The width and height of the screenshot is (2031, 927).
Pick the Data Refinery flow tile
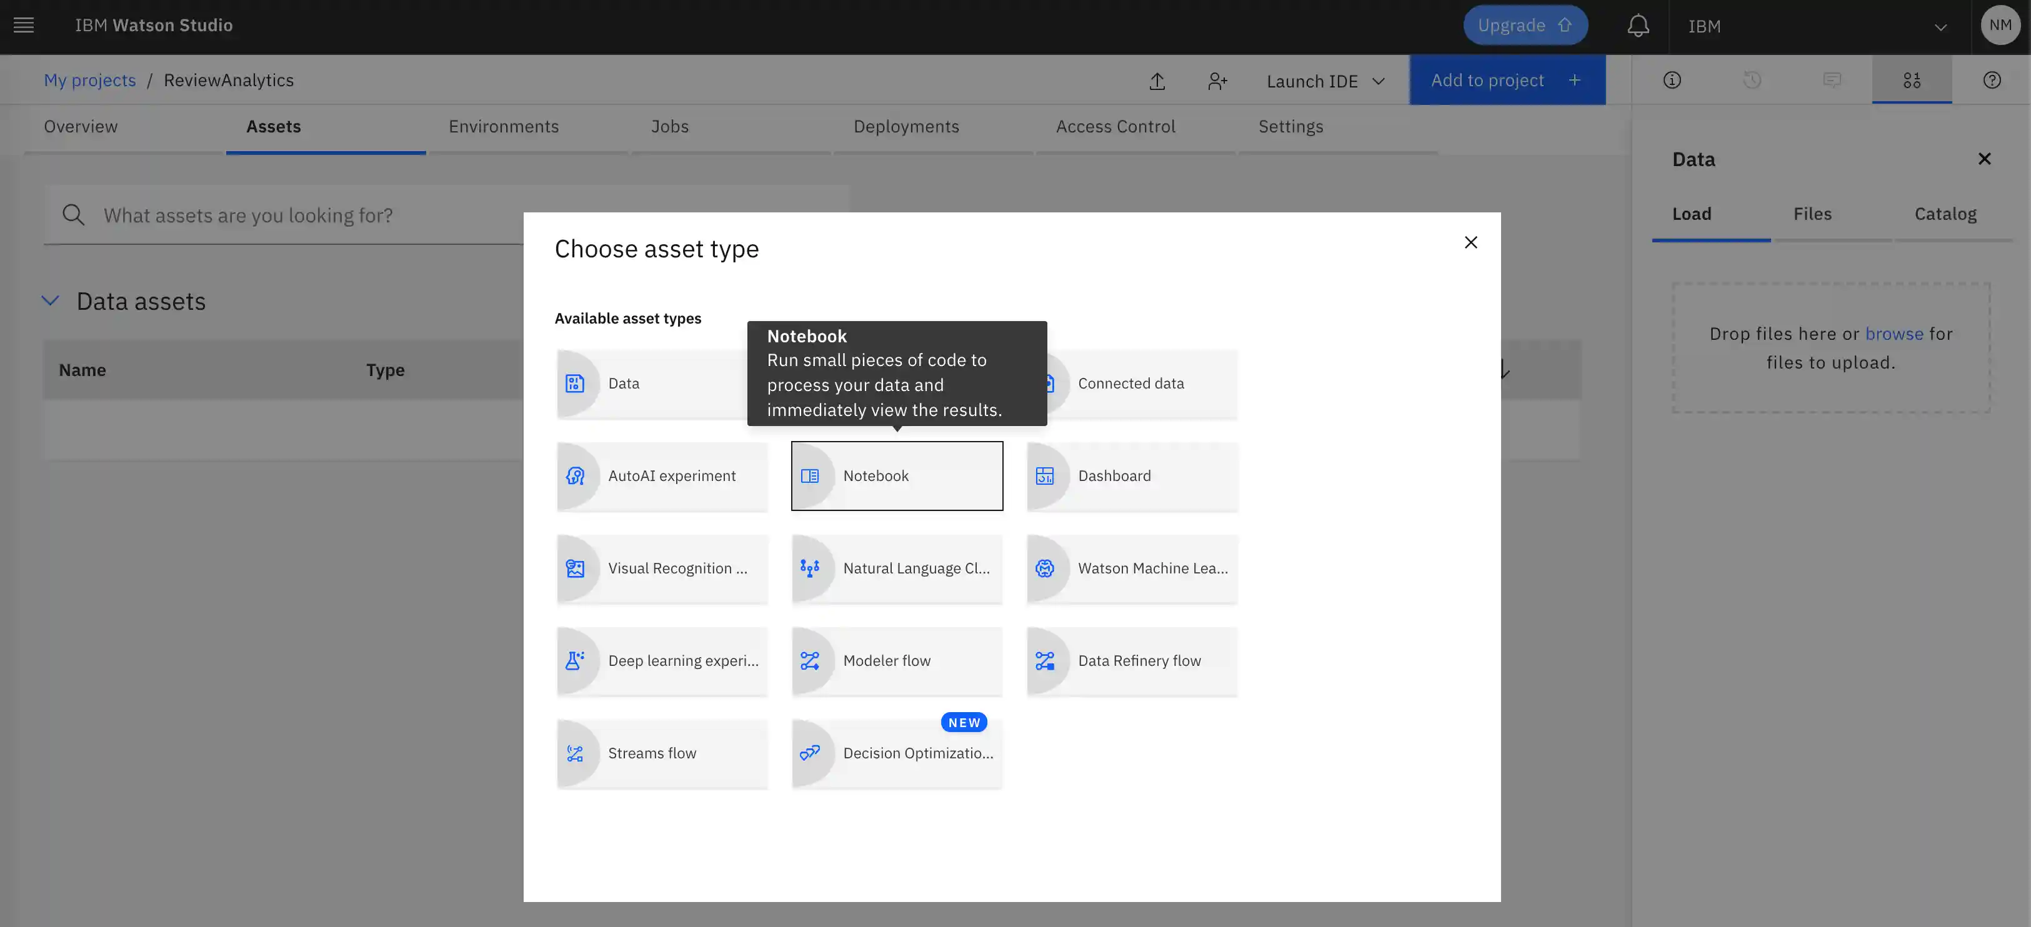[1131, 662]
